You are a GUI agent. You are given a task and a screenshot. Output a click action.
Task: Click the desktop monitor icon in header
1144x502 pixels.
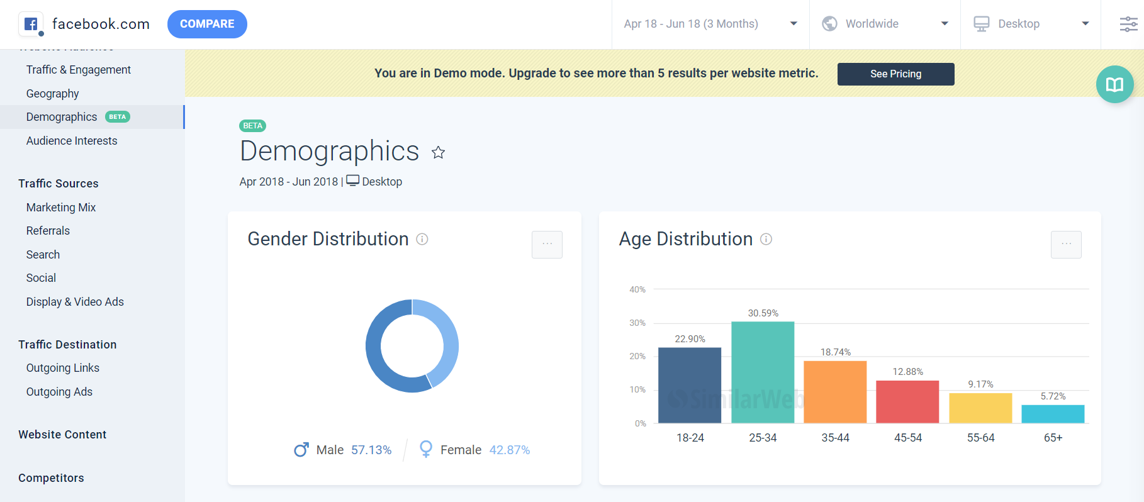coord(982,24)
